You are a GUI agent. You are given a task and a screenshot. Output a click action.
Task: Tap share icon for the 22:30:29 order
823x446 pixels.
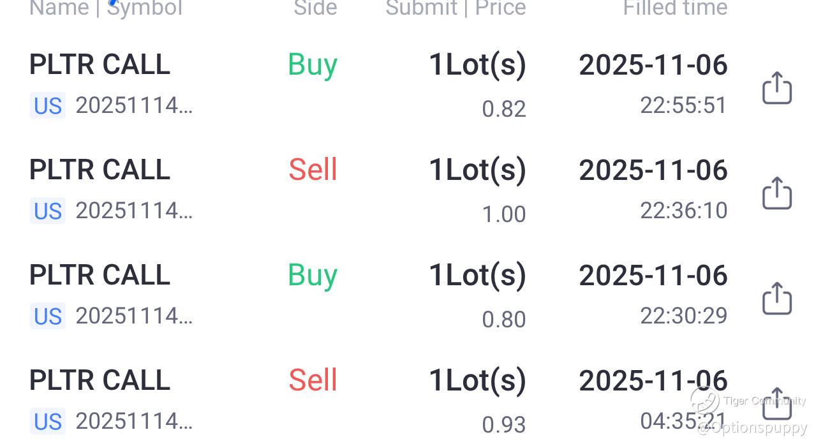pyautogui.click(x=777, y=298)
